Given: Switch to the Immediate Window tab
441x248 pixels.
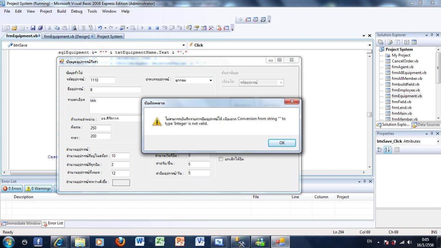Looking at the screenshot, I should coord(21,223).
